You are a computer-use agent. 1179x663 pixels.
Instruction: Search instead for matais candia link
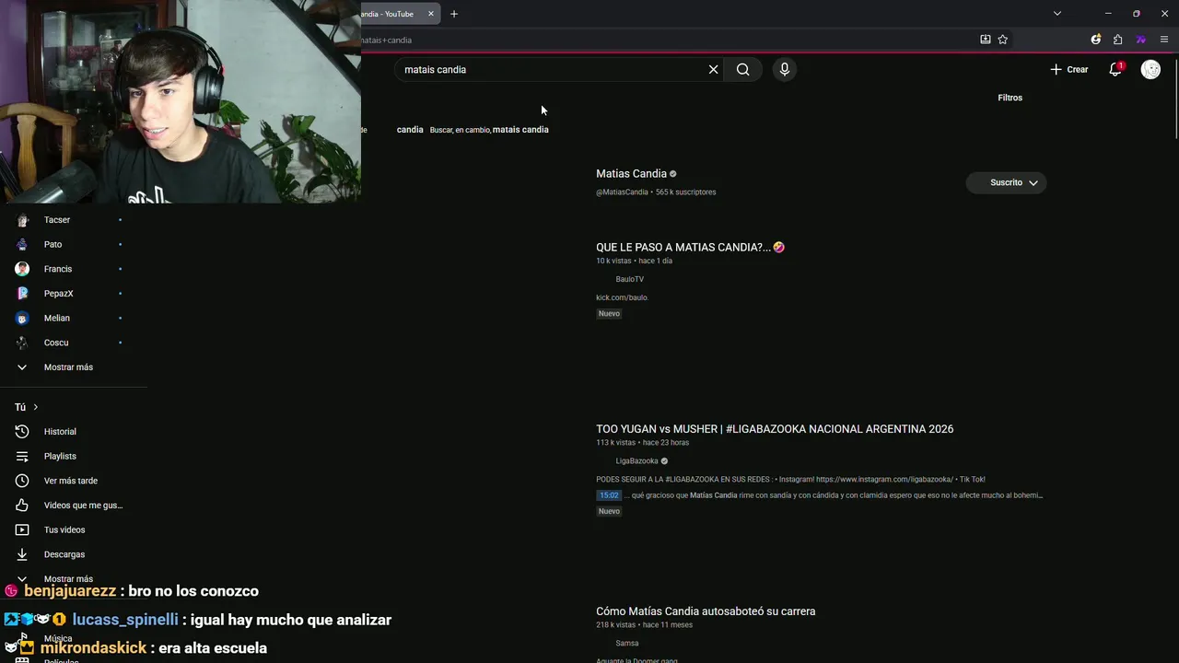click(520, 130)
